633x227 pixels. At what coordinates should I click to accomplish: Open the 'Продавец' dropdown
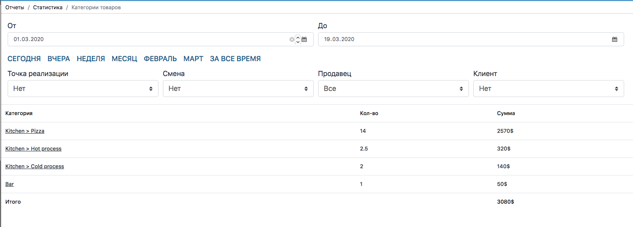click(393, 89)
